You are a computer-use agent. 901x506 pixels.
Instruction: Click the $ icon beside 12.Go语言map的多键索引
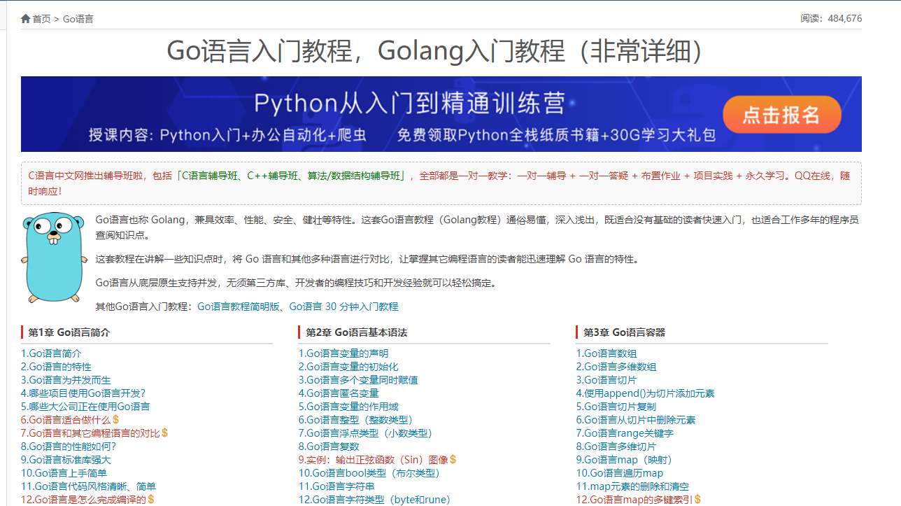click(x=697, y=500)
